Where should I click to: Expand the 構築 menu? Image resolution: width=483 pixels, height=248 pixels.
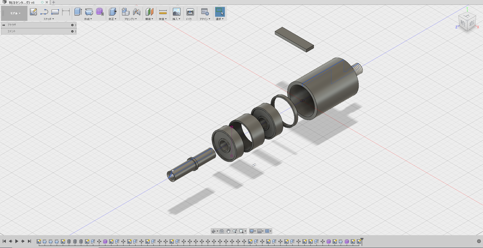149,19
